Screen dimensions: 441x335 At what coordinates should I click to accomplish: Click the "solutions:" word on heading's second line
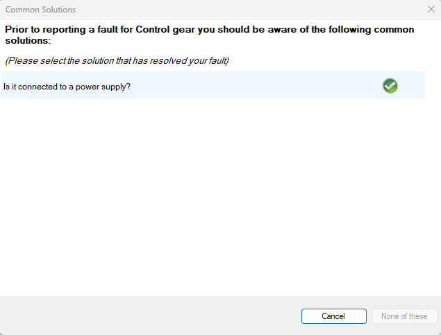28,41
